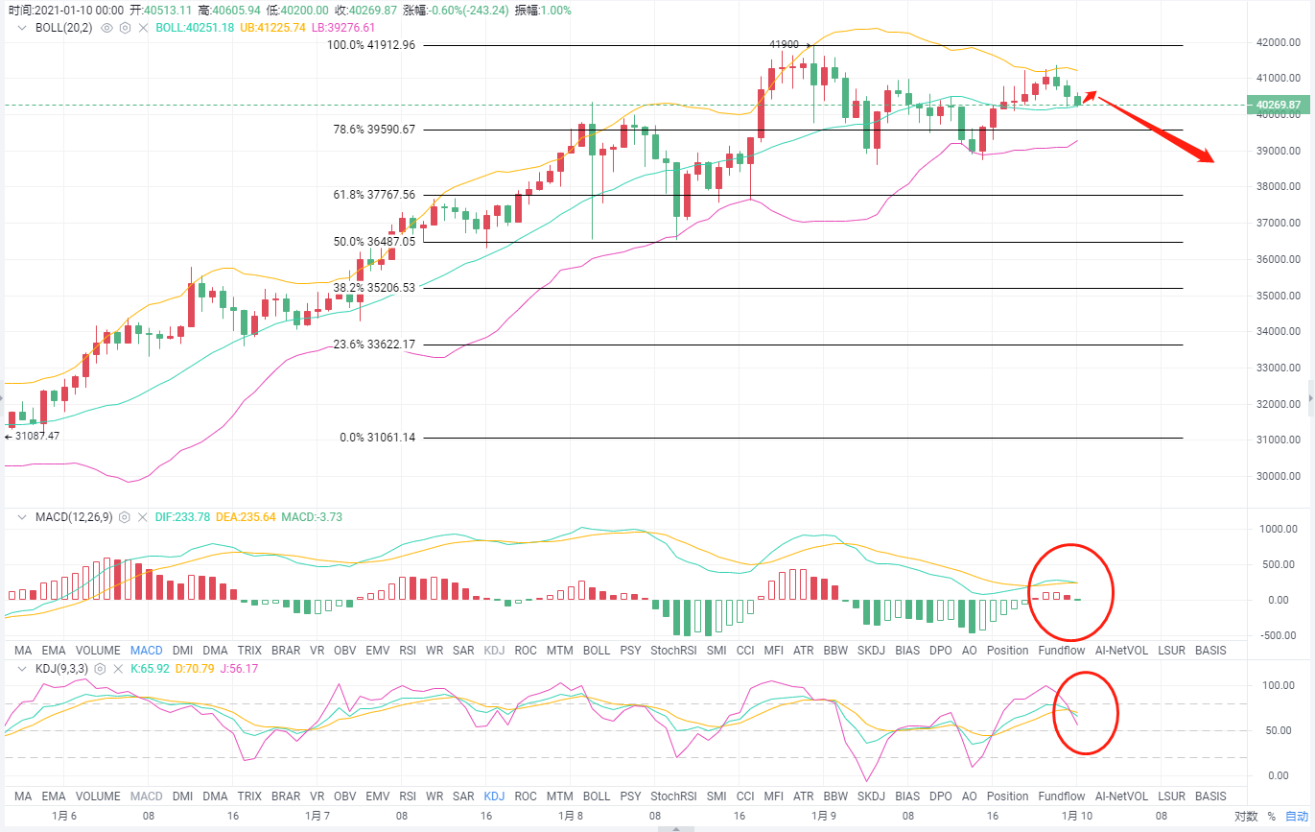The width and height of the screenshot is (1315, 832).
Task: Remove the BOLL indicator with its X icon
Action: (x=144, y=28)
